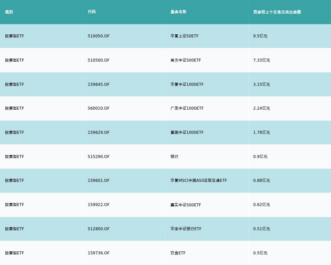Screen dimensions: 331x265
Task: Select code 159629.OF
Action: click(x=99, y=132)
